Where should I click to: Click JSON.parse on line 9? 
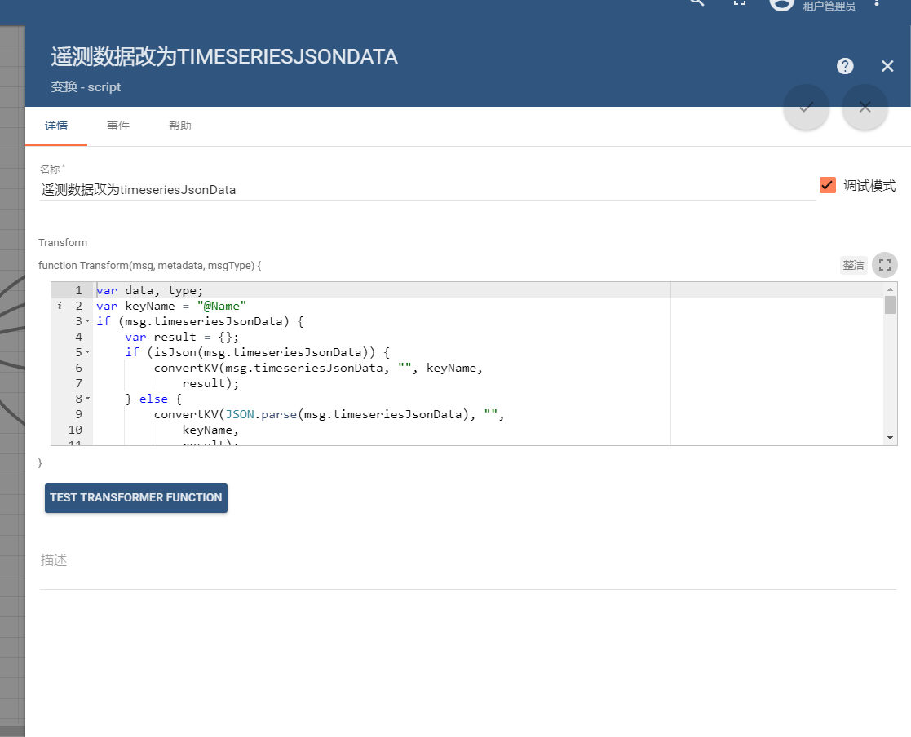point(261,414)
